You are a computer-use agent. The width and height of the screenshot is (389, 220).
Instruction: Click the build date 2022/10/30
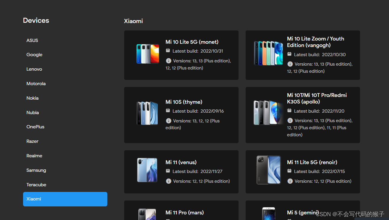334,54
